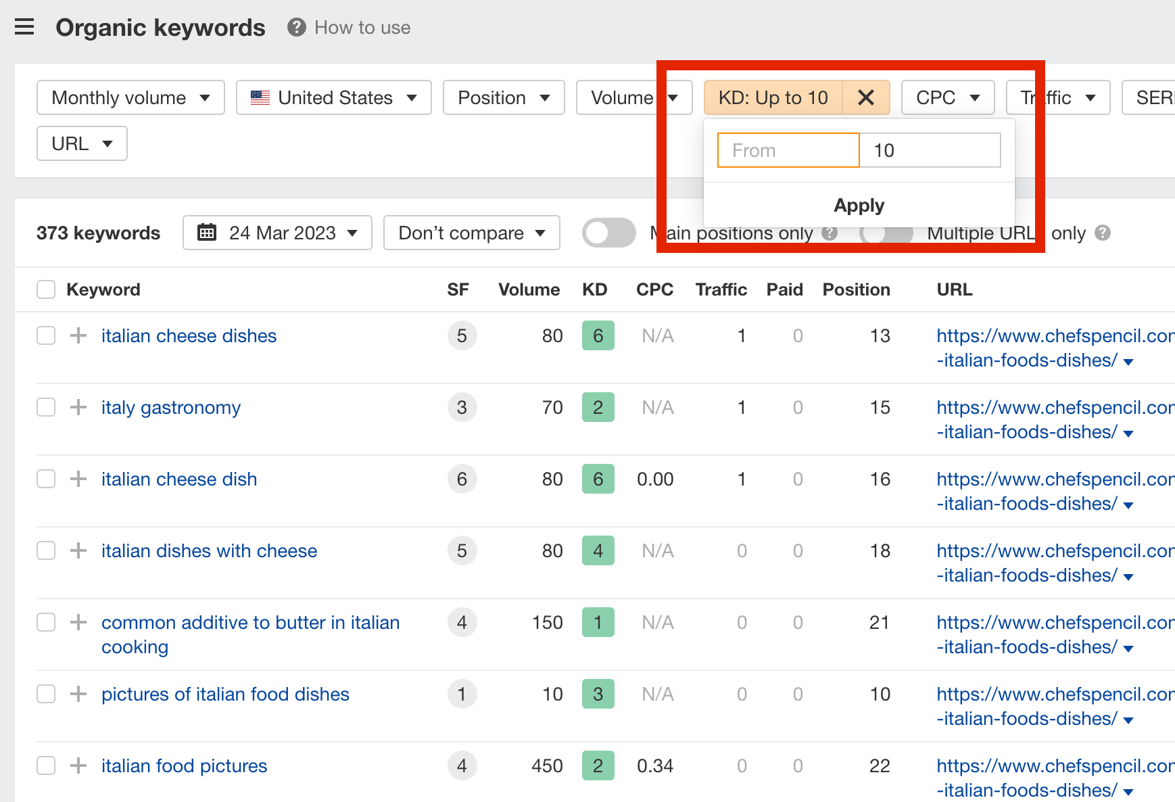The height and width of the screenshot is (802, 1175).
Task: Open the United States country dropdown
Action: pos(333,97)
